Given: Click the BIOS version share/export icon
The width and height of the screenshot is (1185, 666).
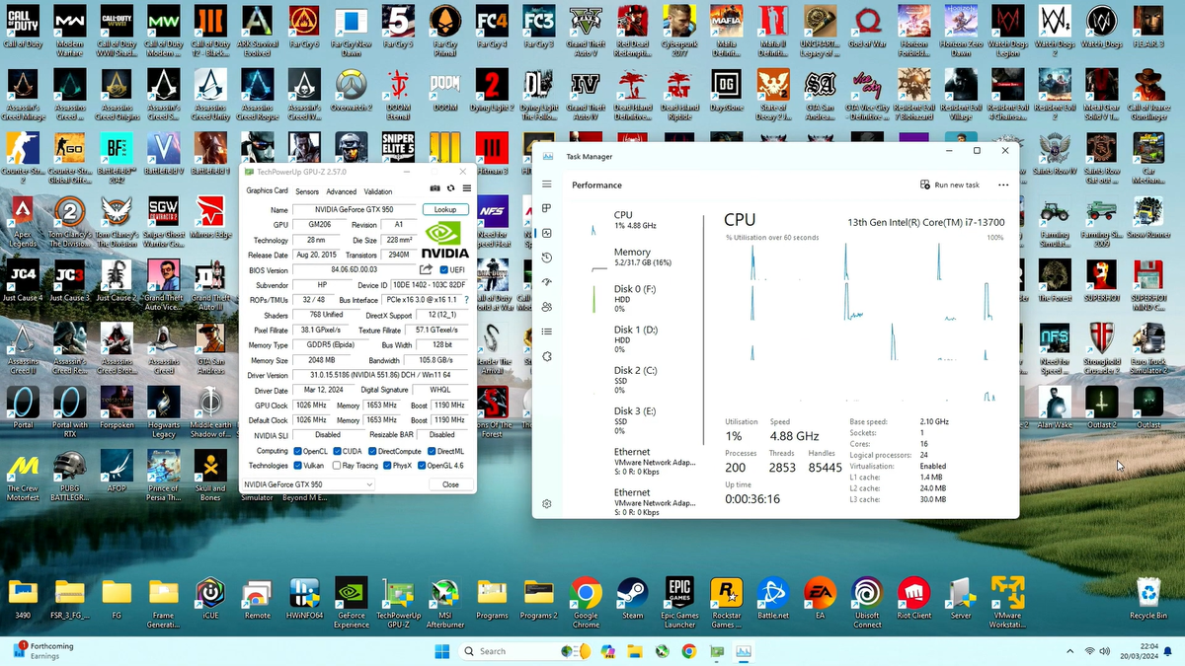Looking at the screenshot, I should (427, 269).
